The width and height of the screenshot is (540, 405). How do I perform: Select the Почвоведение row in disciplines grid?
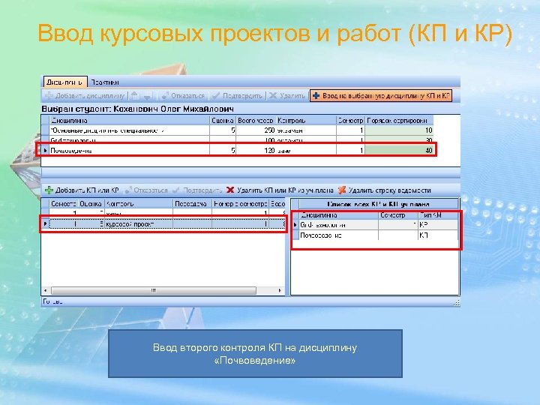click(x=237, y=150)
